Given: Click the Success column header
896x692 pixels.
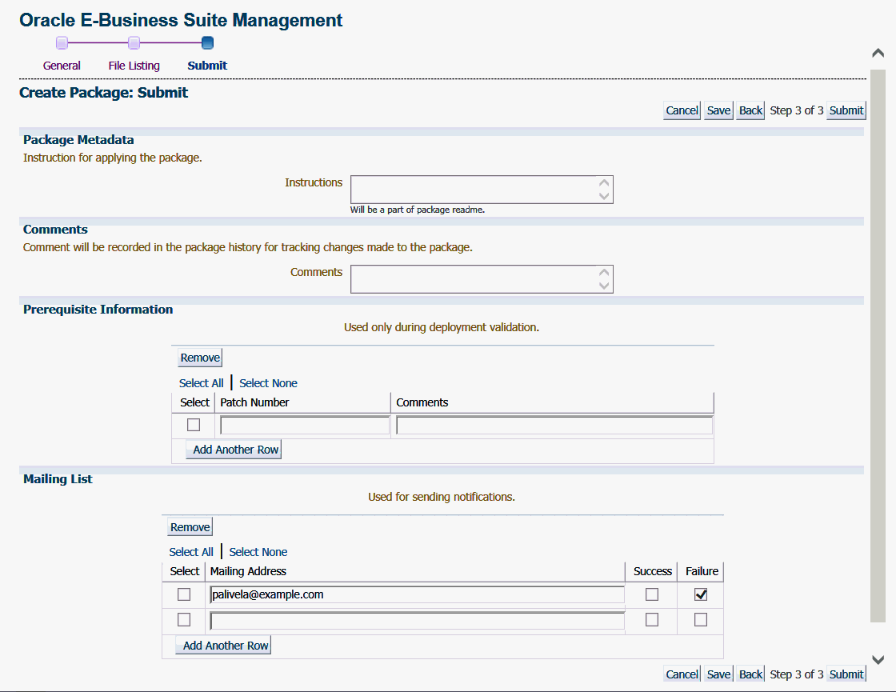Looking at the screenshot, I should coord(652,571).
